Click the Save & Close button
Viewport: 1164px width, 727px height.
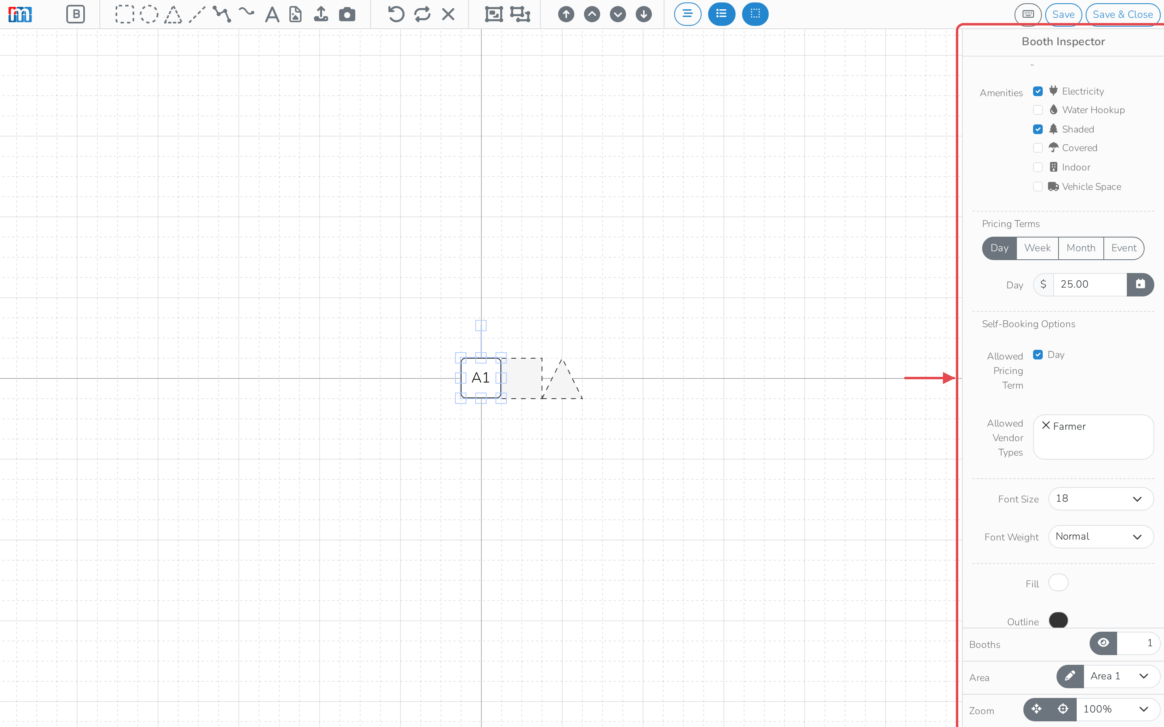(x=1123, y=15)
